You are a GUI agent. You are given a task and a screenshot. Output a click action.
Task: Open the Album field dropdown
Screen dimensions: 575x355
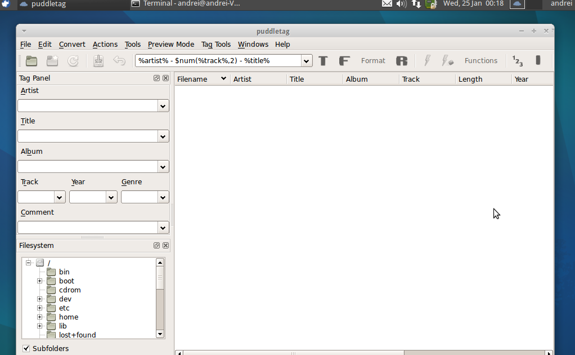click(163, 167)
